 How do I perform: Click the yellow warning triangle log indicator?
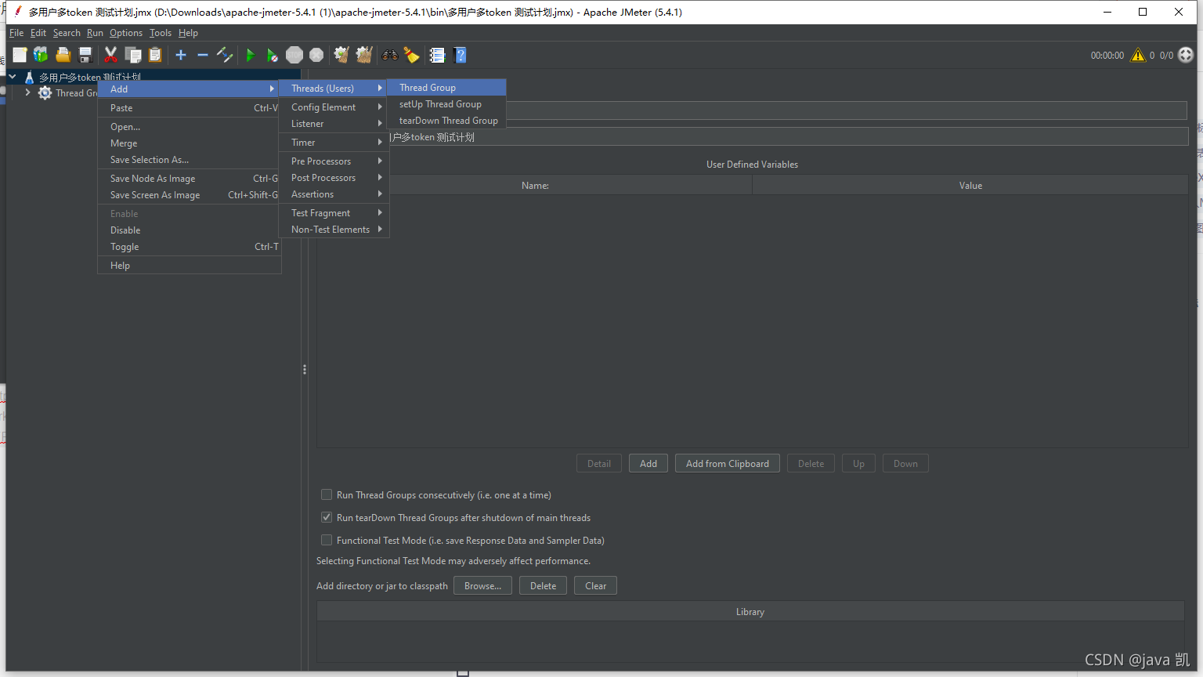pyautogui.click(x=1138, y=55)
